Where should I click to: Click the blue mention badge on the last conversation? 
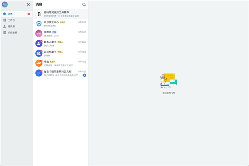[85, 75]
